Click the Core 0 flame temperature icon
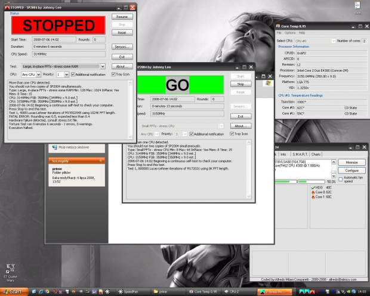Viewport: 370px width, 296px height. pyautogui.click(x=313, y=192)
